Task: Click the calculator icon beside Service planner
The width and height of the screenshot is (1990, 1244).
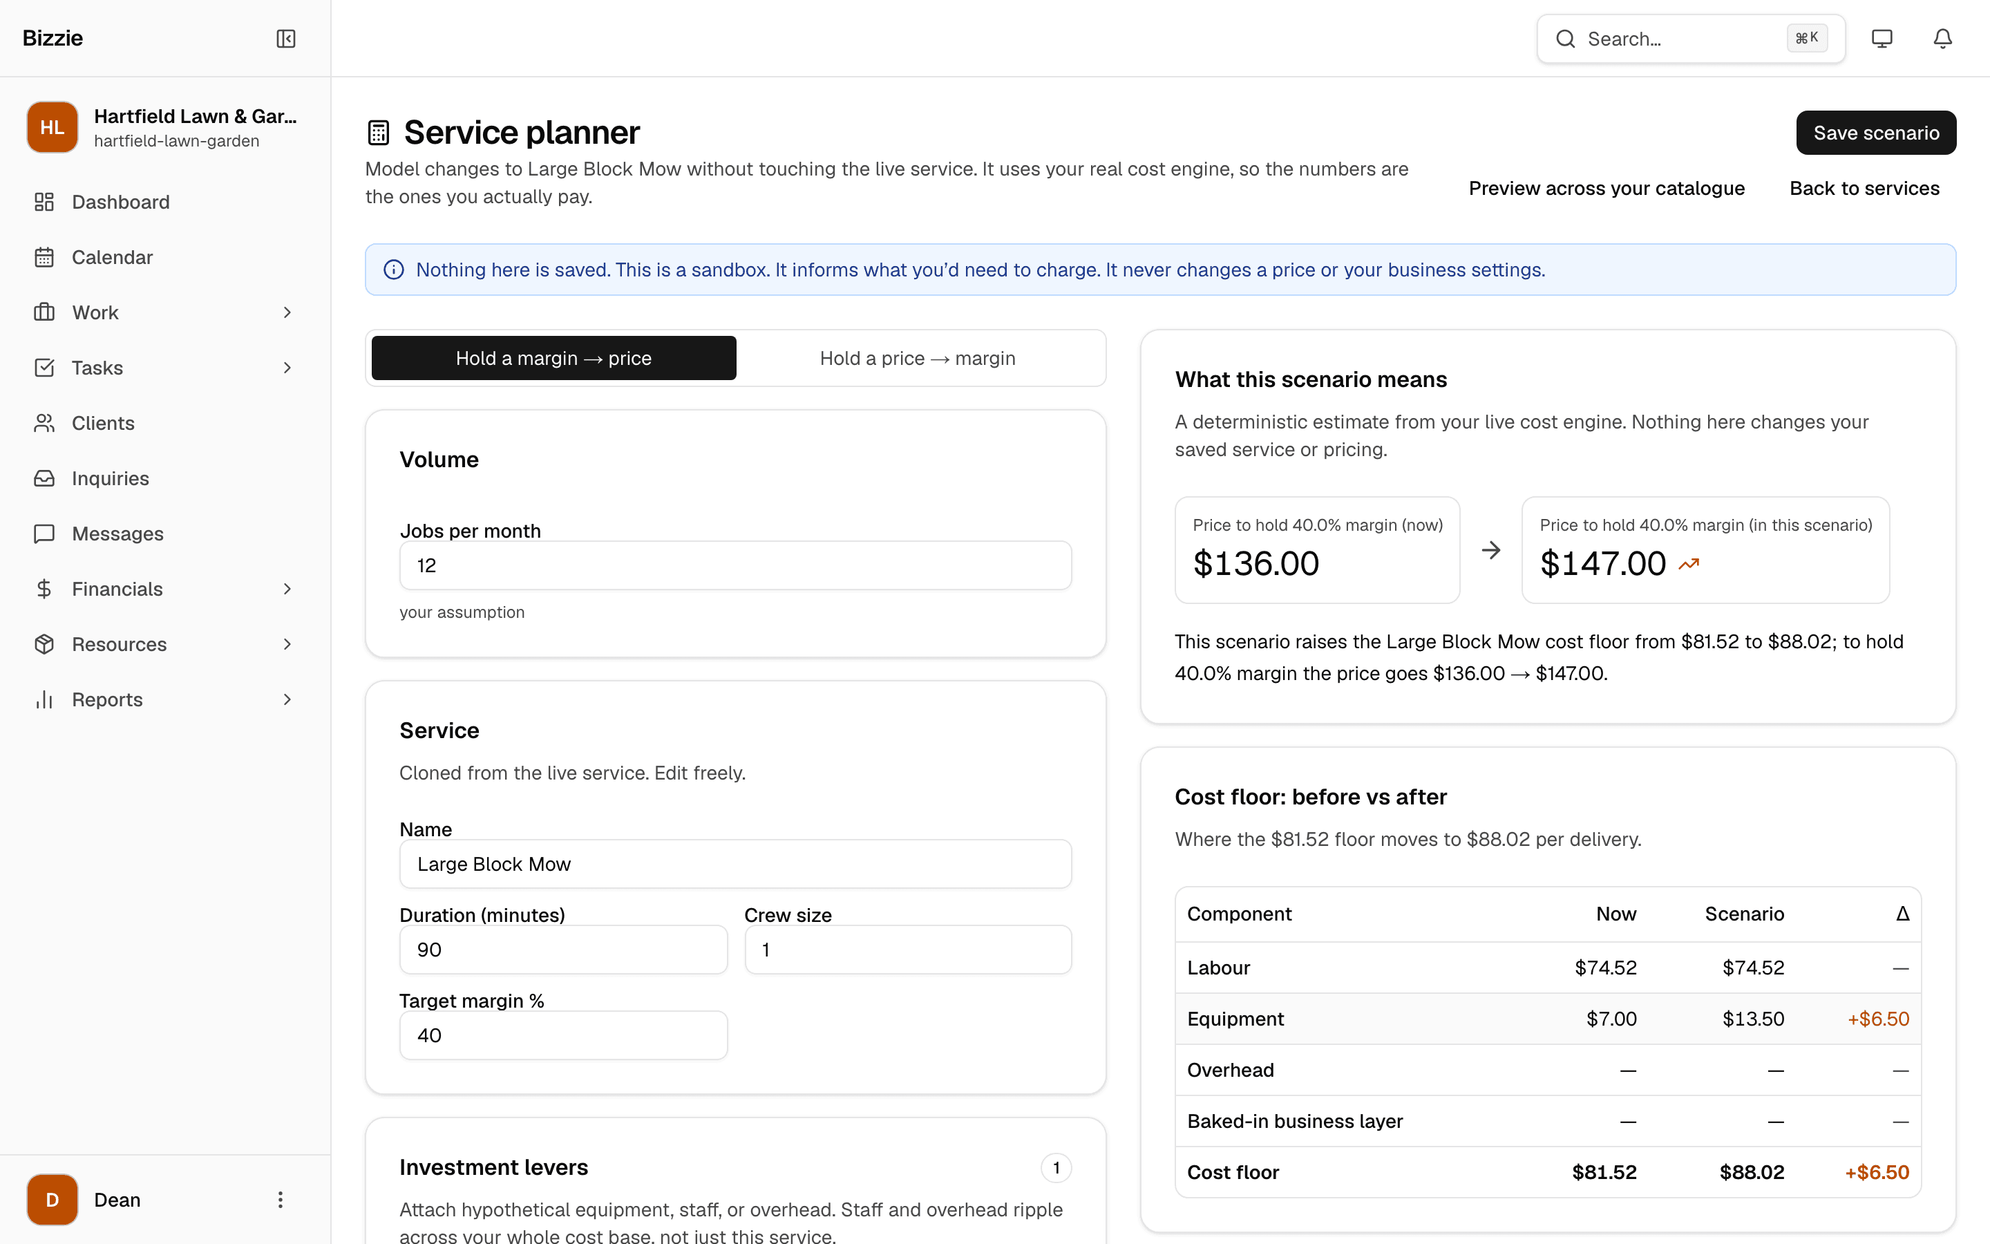Action: [x=378, y=133]
